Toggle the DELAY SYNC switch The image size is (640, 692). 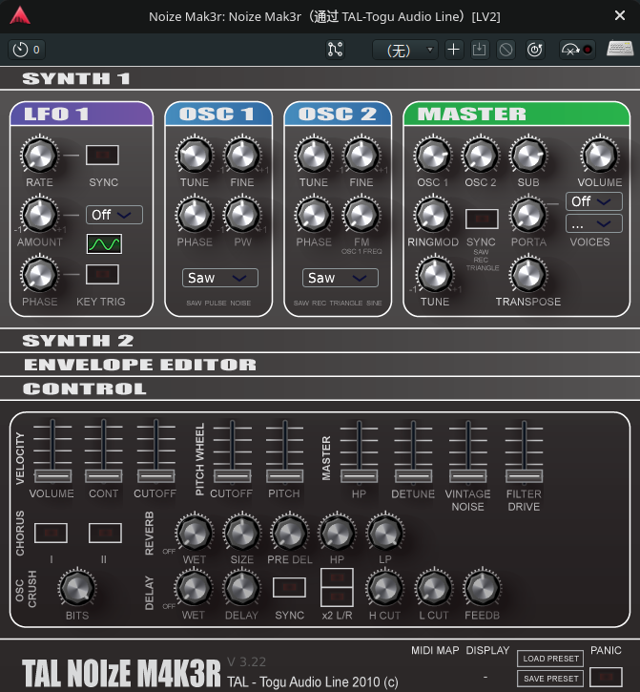click(289, 587)
